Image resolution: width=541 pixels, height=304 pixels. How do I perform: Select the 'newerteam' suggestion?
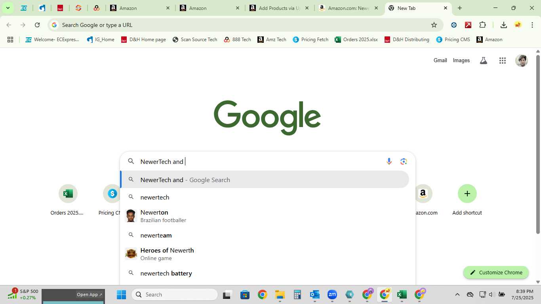265,235
